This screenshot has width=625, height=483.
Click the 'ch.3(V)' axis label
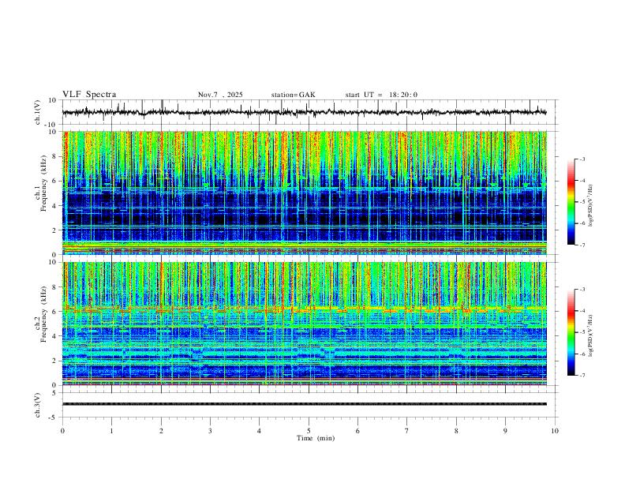pyautogui.click(x=38, y=405)
